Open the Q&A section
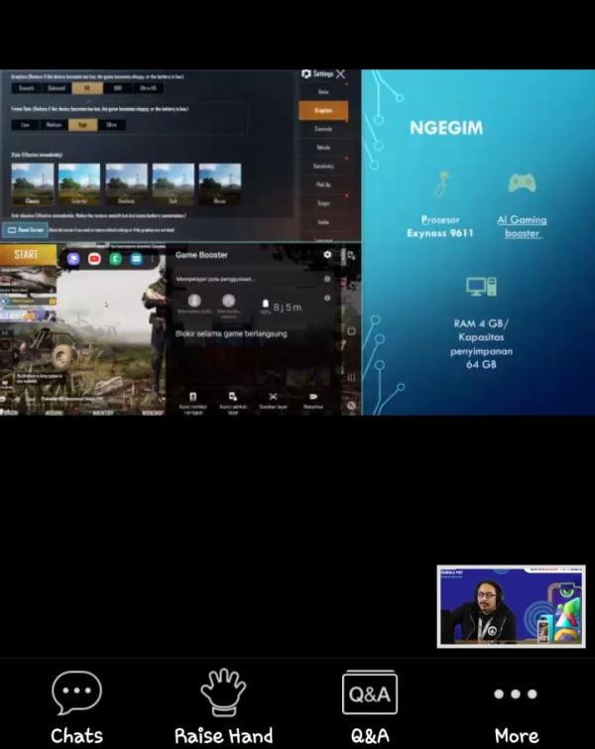The height and width of the screenshot is (749, 595). click(x=370, y=707)
